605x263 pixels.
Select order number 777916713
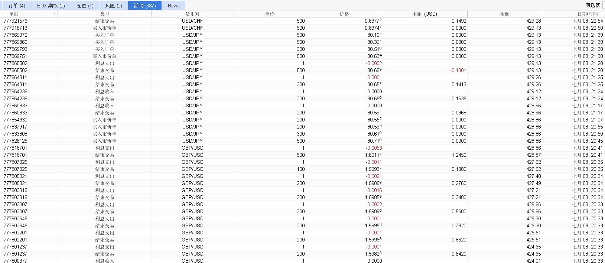click(x=16, y=28)
